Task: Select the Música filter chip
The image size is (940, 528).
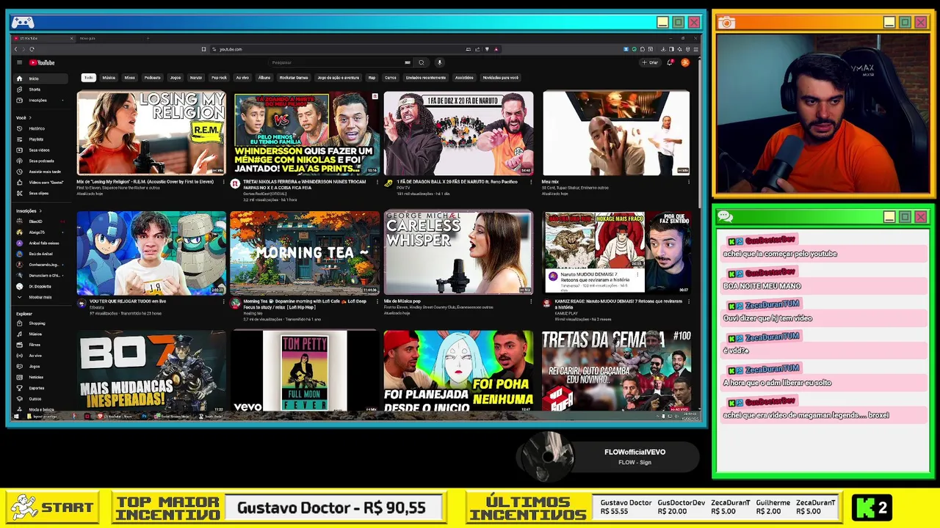Action: (x=109, y=78)
